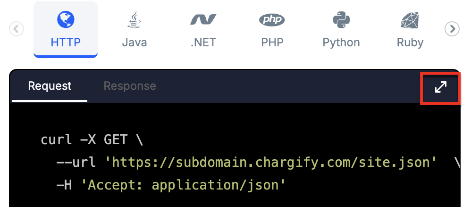The width and height of the screenshot is (471, 207).
Task: Pick the PHP oval logo icon
Action: [x=272, y=20]
